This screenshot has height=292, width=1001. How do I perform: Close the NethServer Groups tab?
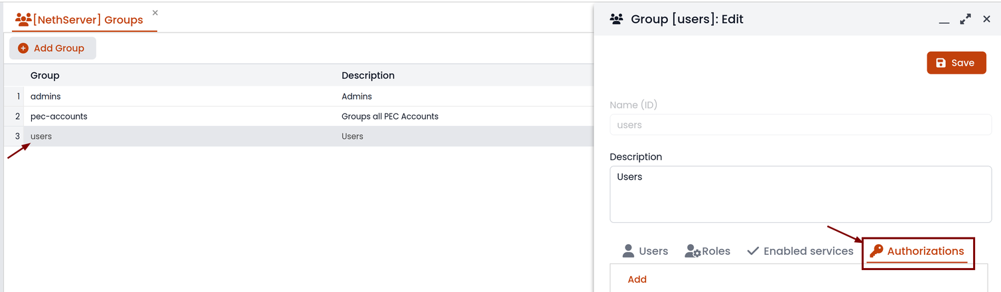(x=155, y=13)
